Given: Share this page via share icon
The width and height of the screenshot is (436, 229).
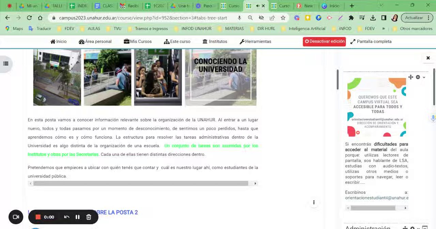Looking at the screenshot, I should point(272,18).
